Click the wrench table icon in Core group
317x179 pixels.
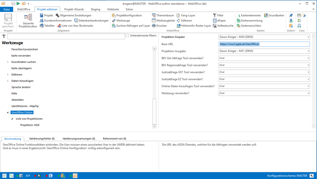[305, 15]
